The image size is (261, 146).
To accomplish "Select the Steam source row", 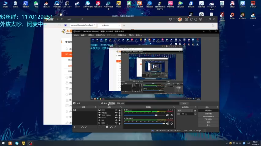I will coord(110,118).
